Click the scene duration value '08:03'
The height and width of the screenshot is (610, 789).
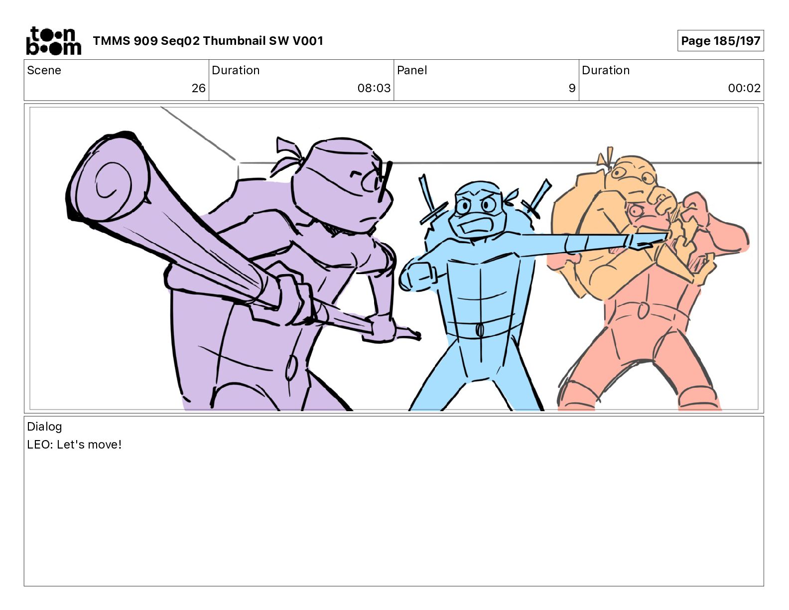(374, 88)
